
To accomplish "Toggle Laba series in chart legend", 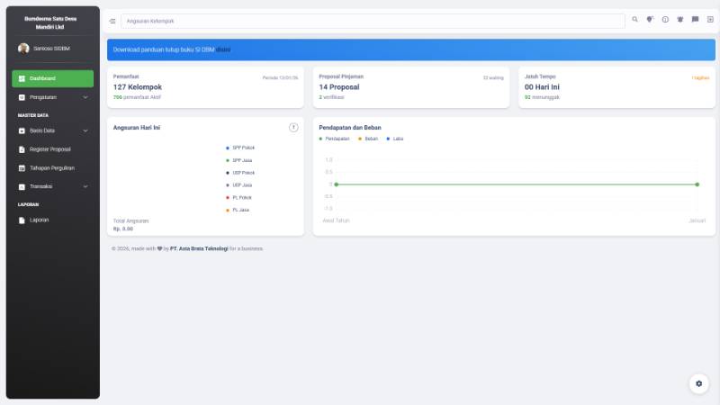I will [x=394, y=139].
